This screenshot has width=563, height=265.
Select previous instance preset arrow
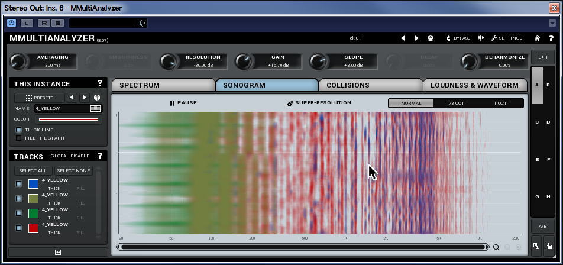[x=72, y=98]
